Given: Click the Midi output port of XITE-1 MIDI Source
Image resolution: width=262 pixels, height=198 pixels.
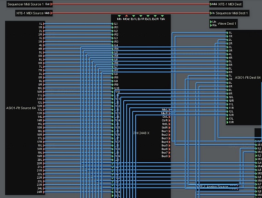Looking at the screenshot, I should click(x=51, y=13).
